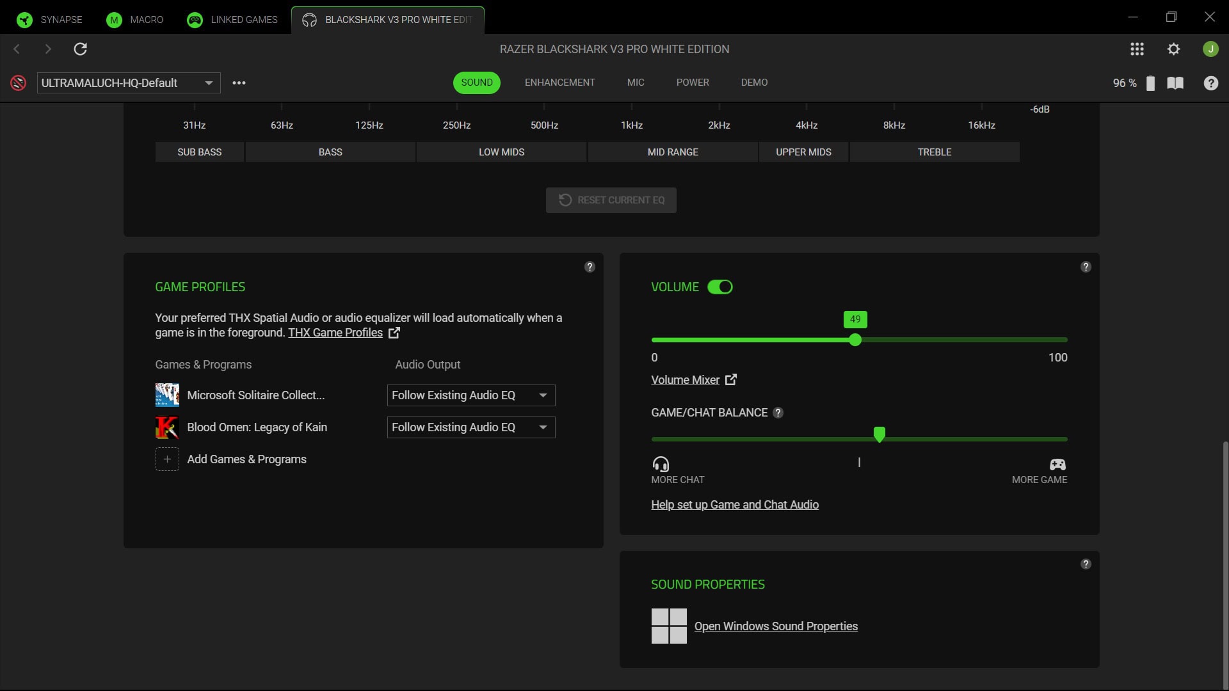The height and width of the screenshot is (691, 1229).
Task: Click the More Game controller icon
Action: [1057, 465]
